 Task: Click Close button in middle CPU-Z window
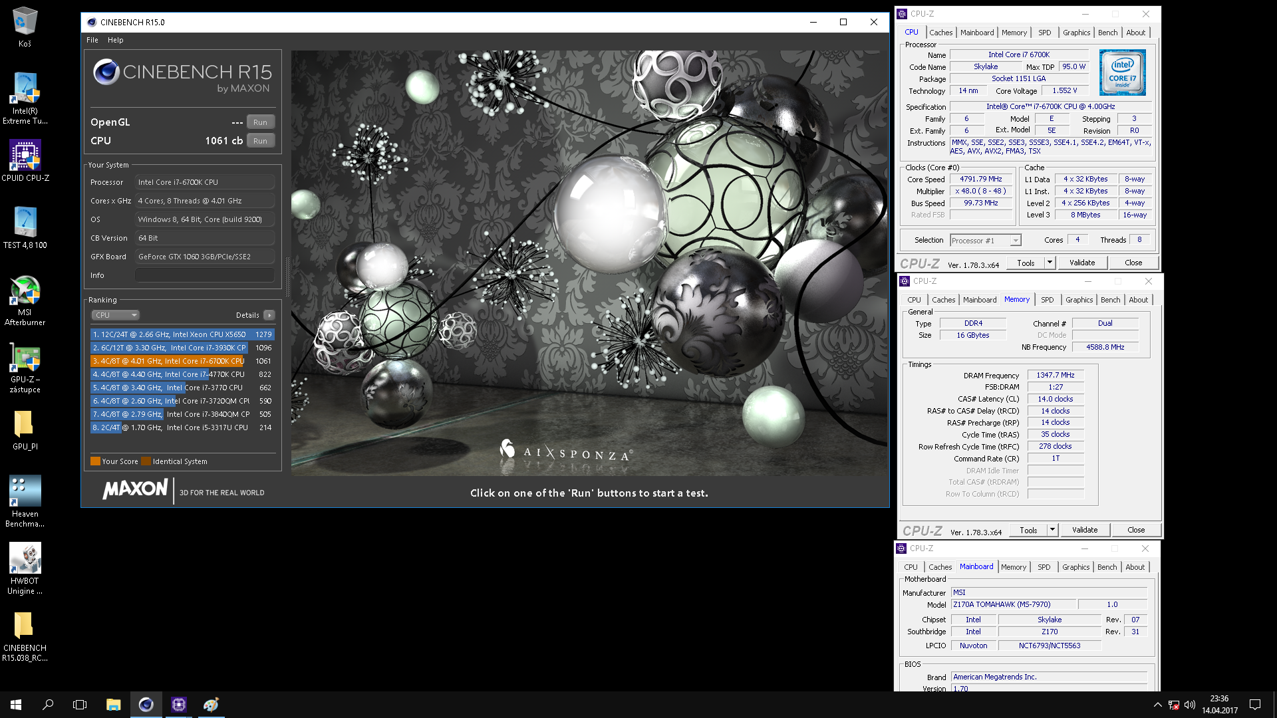(x=1136, y=530)
